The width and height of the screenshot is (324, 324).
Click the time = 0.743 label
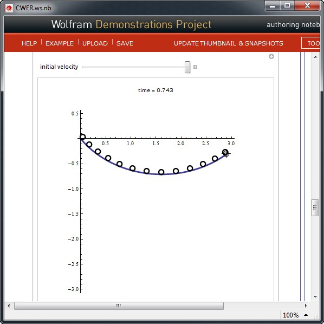[155, 90]
